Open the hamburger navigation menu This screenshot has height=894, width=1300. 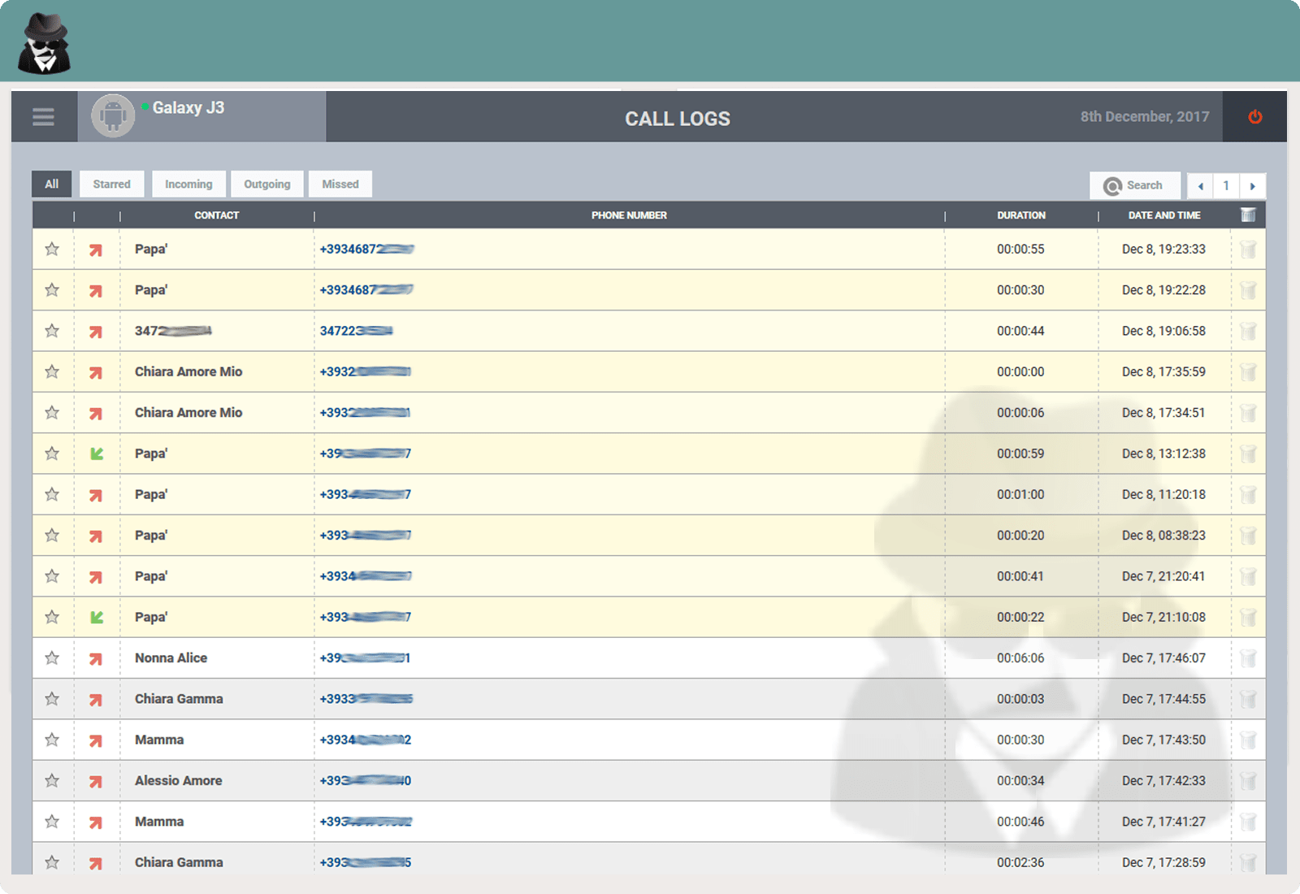[x=43, y=116]
